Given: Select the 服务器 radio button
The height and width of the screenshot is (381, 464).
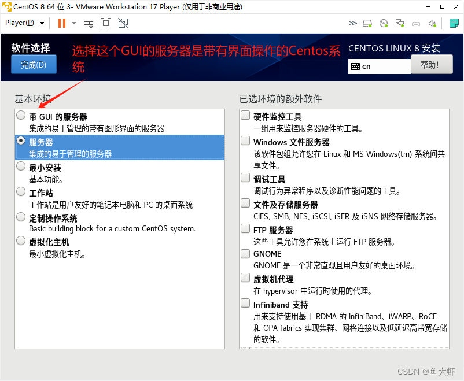Looking at the screenshot, I should tap(21, 141).
